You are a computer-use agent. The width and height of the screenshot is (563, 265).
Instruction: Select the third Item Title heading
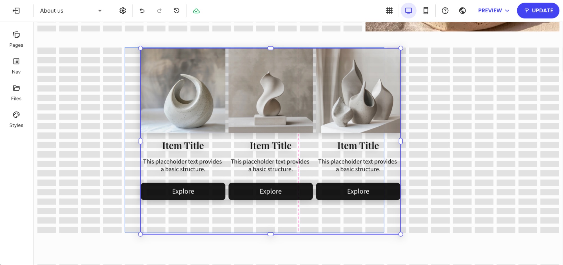point(358,146)
